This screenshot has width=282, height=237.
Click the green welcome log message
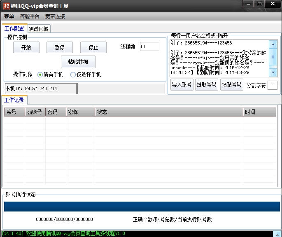click(63, 233)
